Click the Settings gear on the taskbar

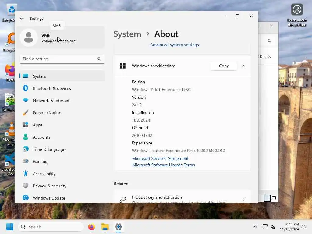click(119, 227)
